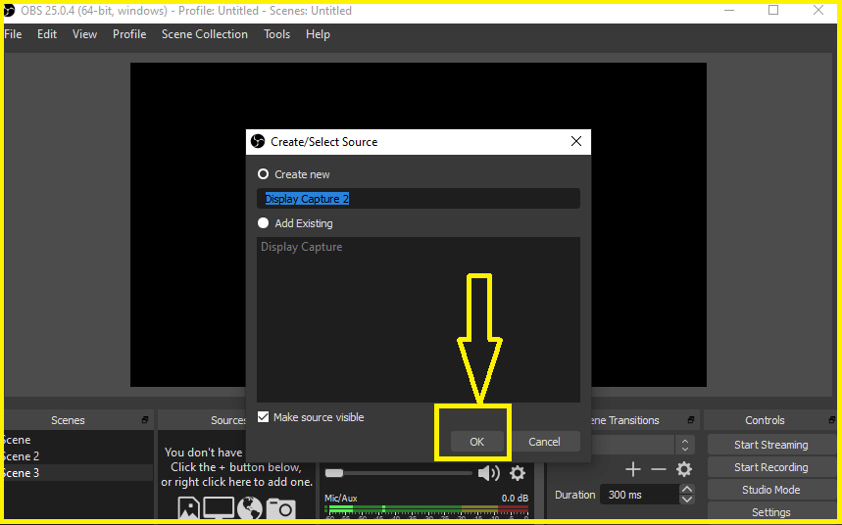Open the Help menu
This screenshot has width=842, height=525.
318,34
